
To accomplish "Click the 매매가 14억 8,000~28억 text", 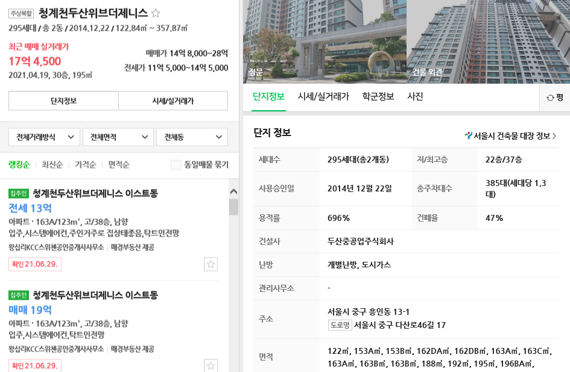I will coord(187,54).
